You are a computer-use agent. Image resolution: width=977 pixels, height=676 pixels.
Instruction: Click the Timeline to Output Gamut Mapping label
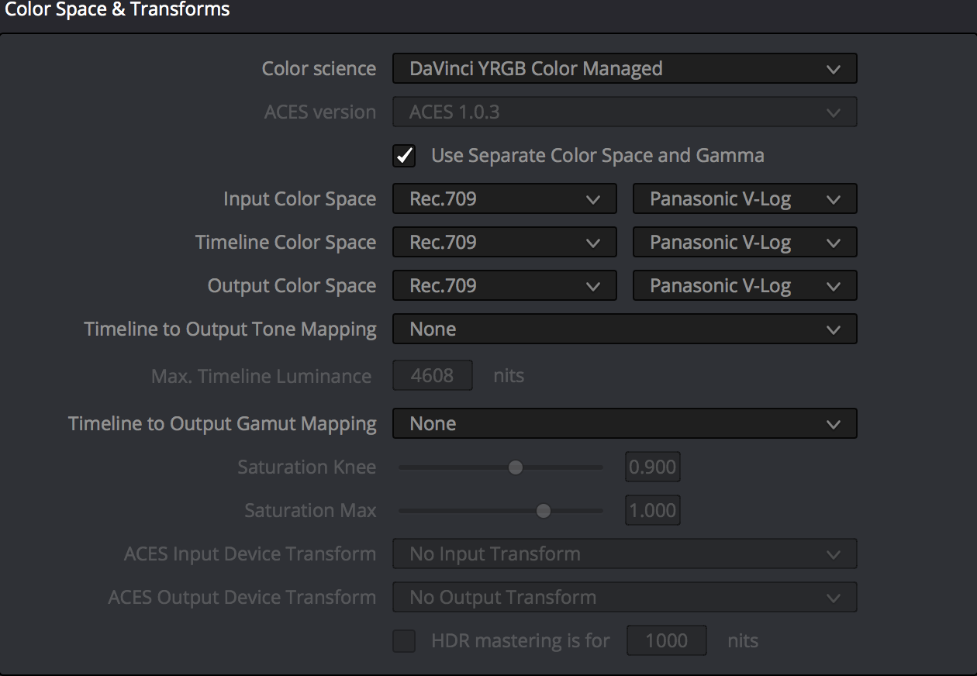(223, 424)
